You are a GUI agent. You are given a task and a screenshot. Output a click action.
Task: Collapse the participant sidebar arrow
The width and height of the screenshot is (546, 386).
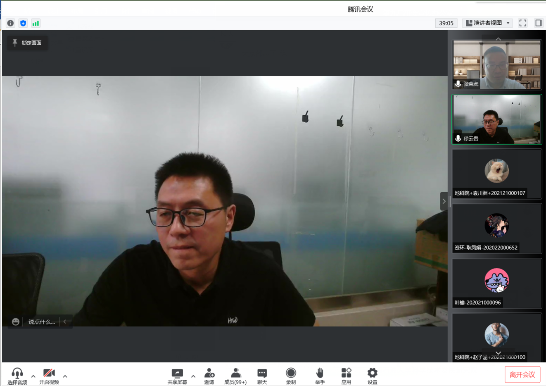[x=444, y=201]
